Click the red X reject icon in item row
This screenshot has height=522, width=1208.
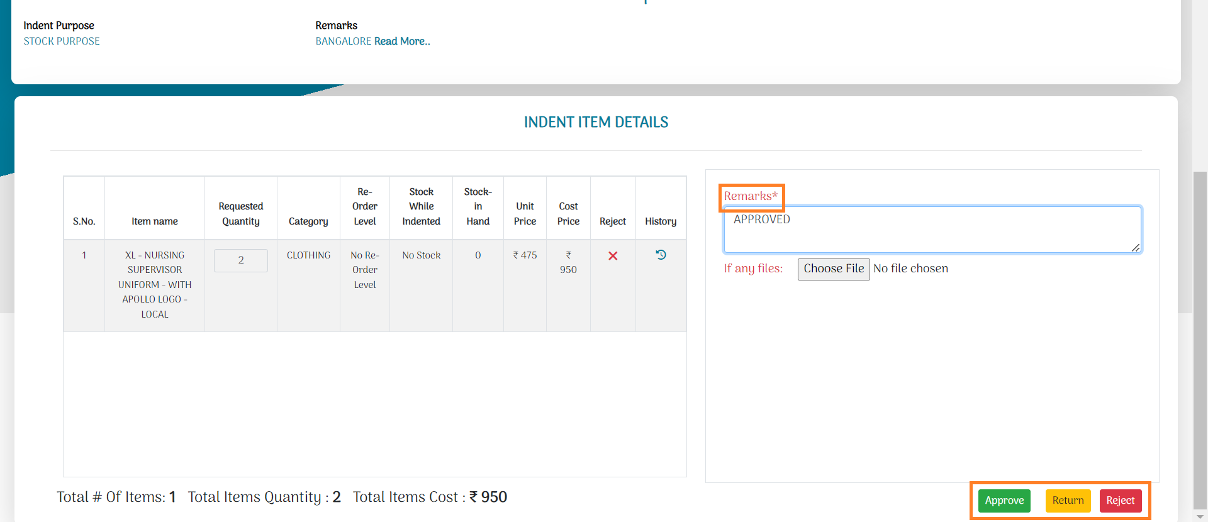613,256
